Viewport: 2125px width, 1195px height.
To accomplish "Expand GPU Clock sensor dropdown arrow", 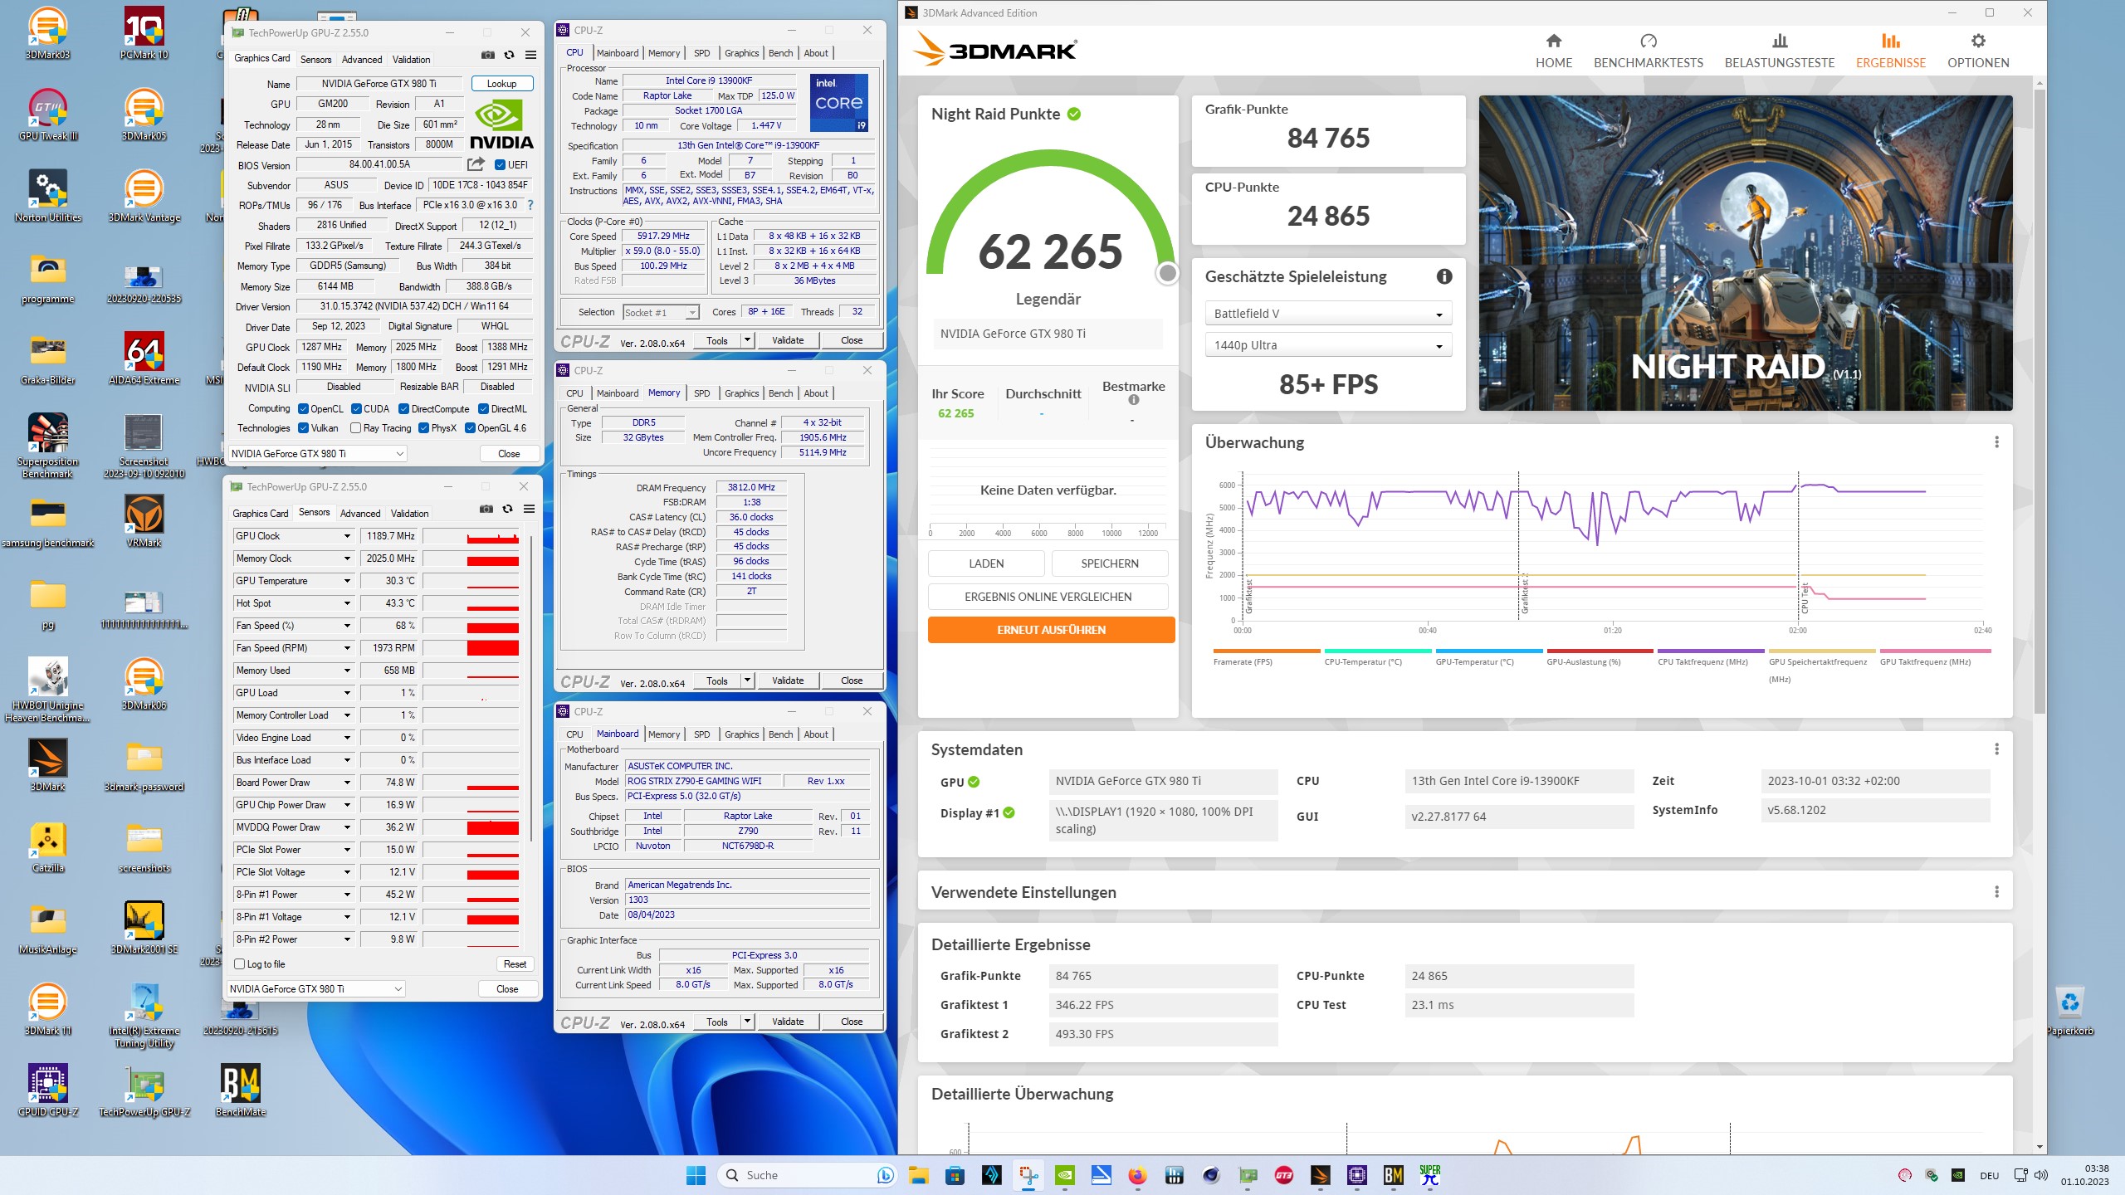I will [347, 536].
